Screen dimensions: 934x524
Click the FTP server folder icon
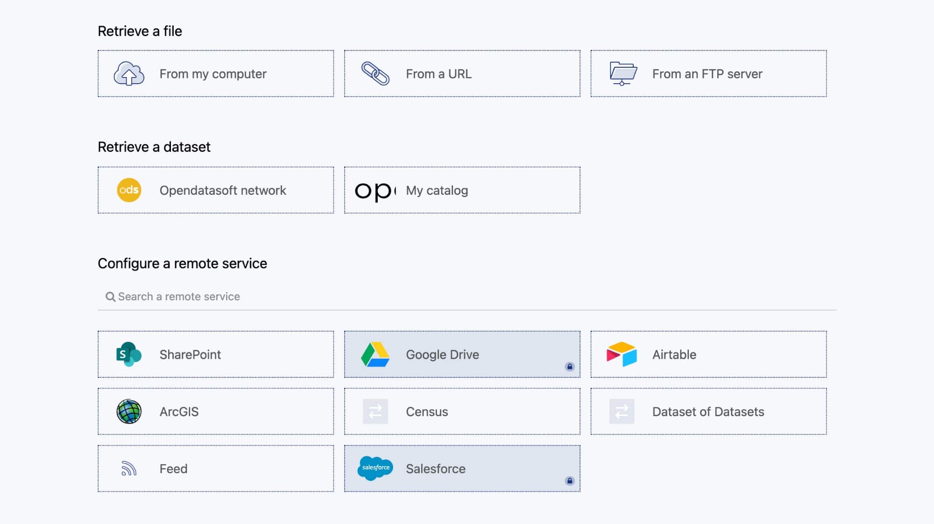pyautogui.click(x=623, y=74)
